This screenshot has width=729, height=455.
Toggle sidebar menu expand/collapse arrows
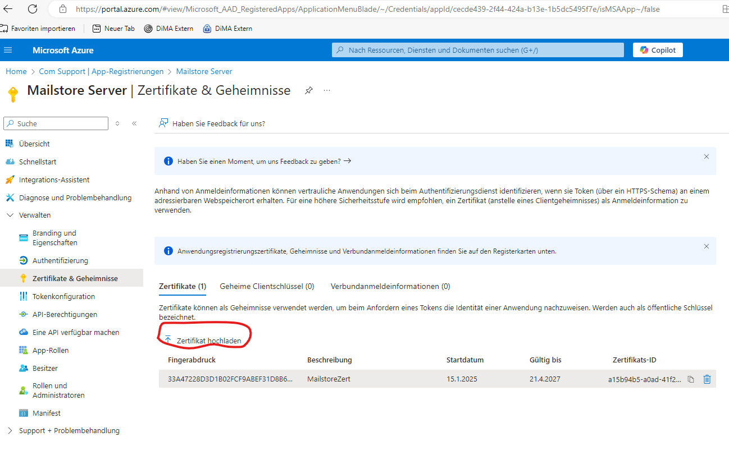tap(117, 123)
